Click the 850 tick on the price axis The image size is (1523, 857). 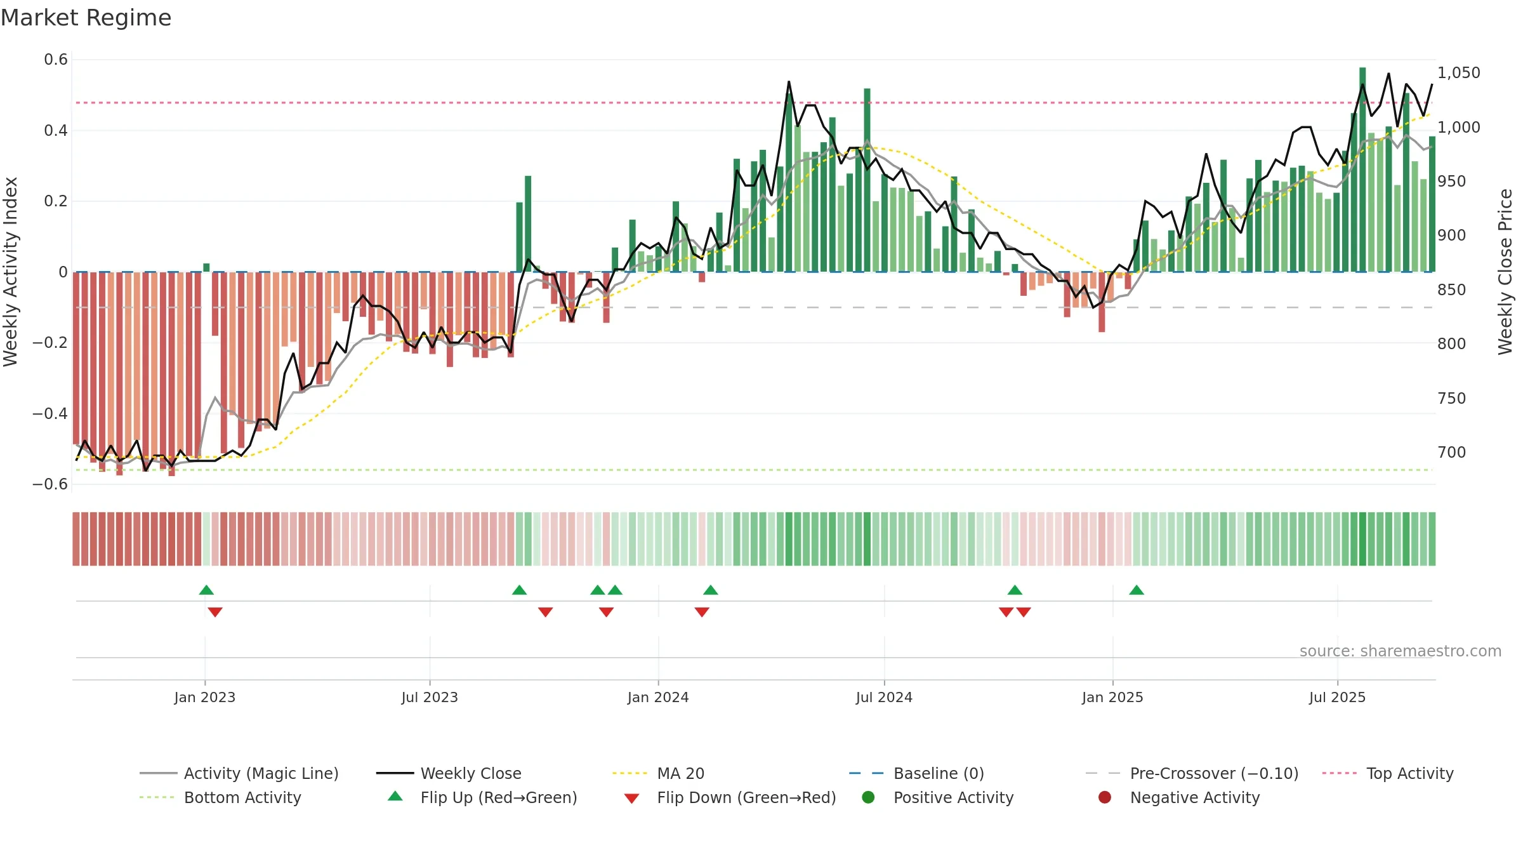(1452, 290)
